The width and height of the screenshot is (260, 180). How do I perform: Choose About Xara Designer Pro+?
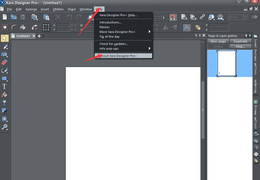click(x=123, y=56)
